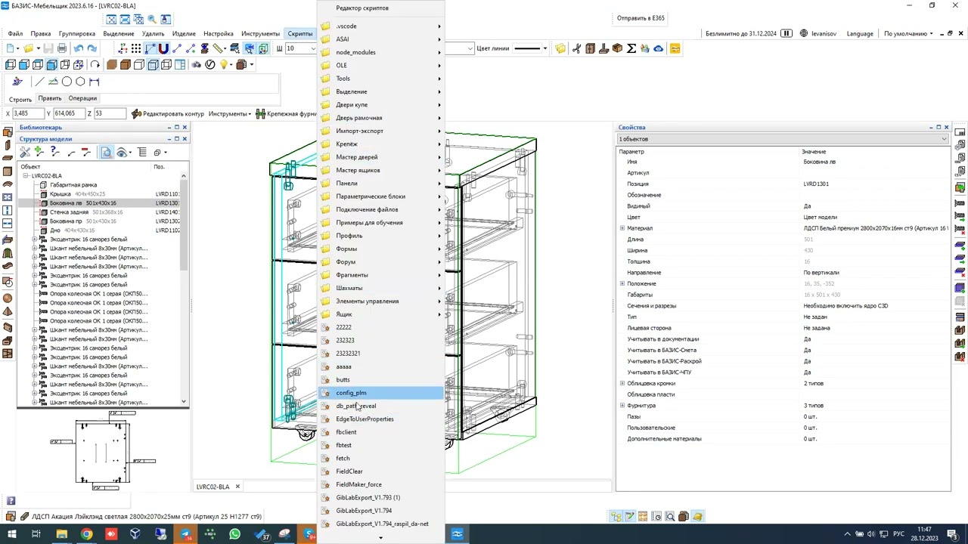Open the eye visibility options in model structure

[x=123, y=153]
